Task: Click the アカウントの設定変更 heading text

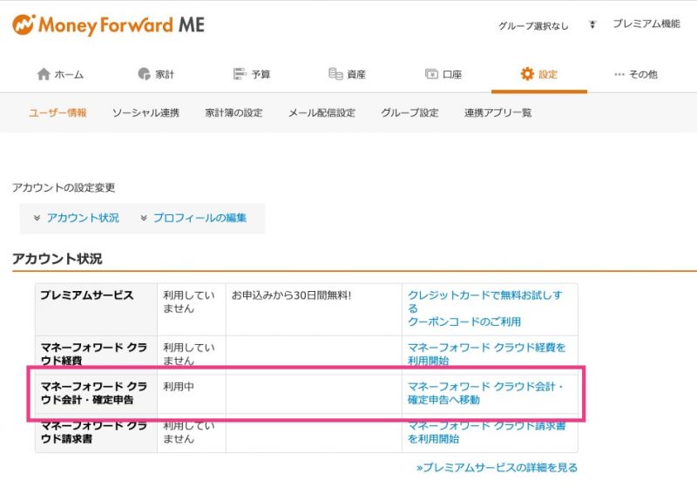Action: 64,187
